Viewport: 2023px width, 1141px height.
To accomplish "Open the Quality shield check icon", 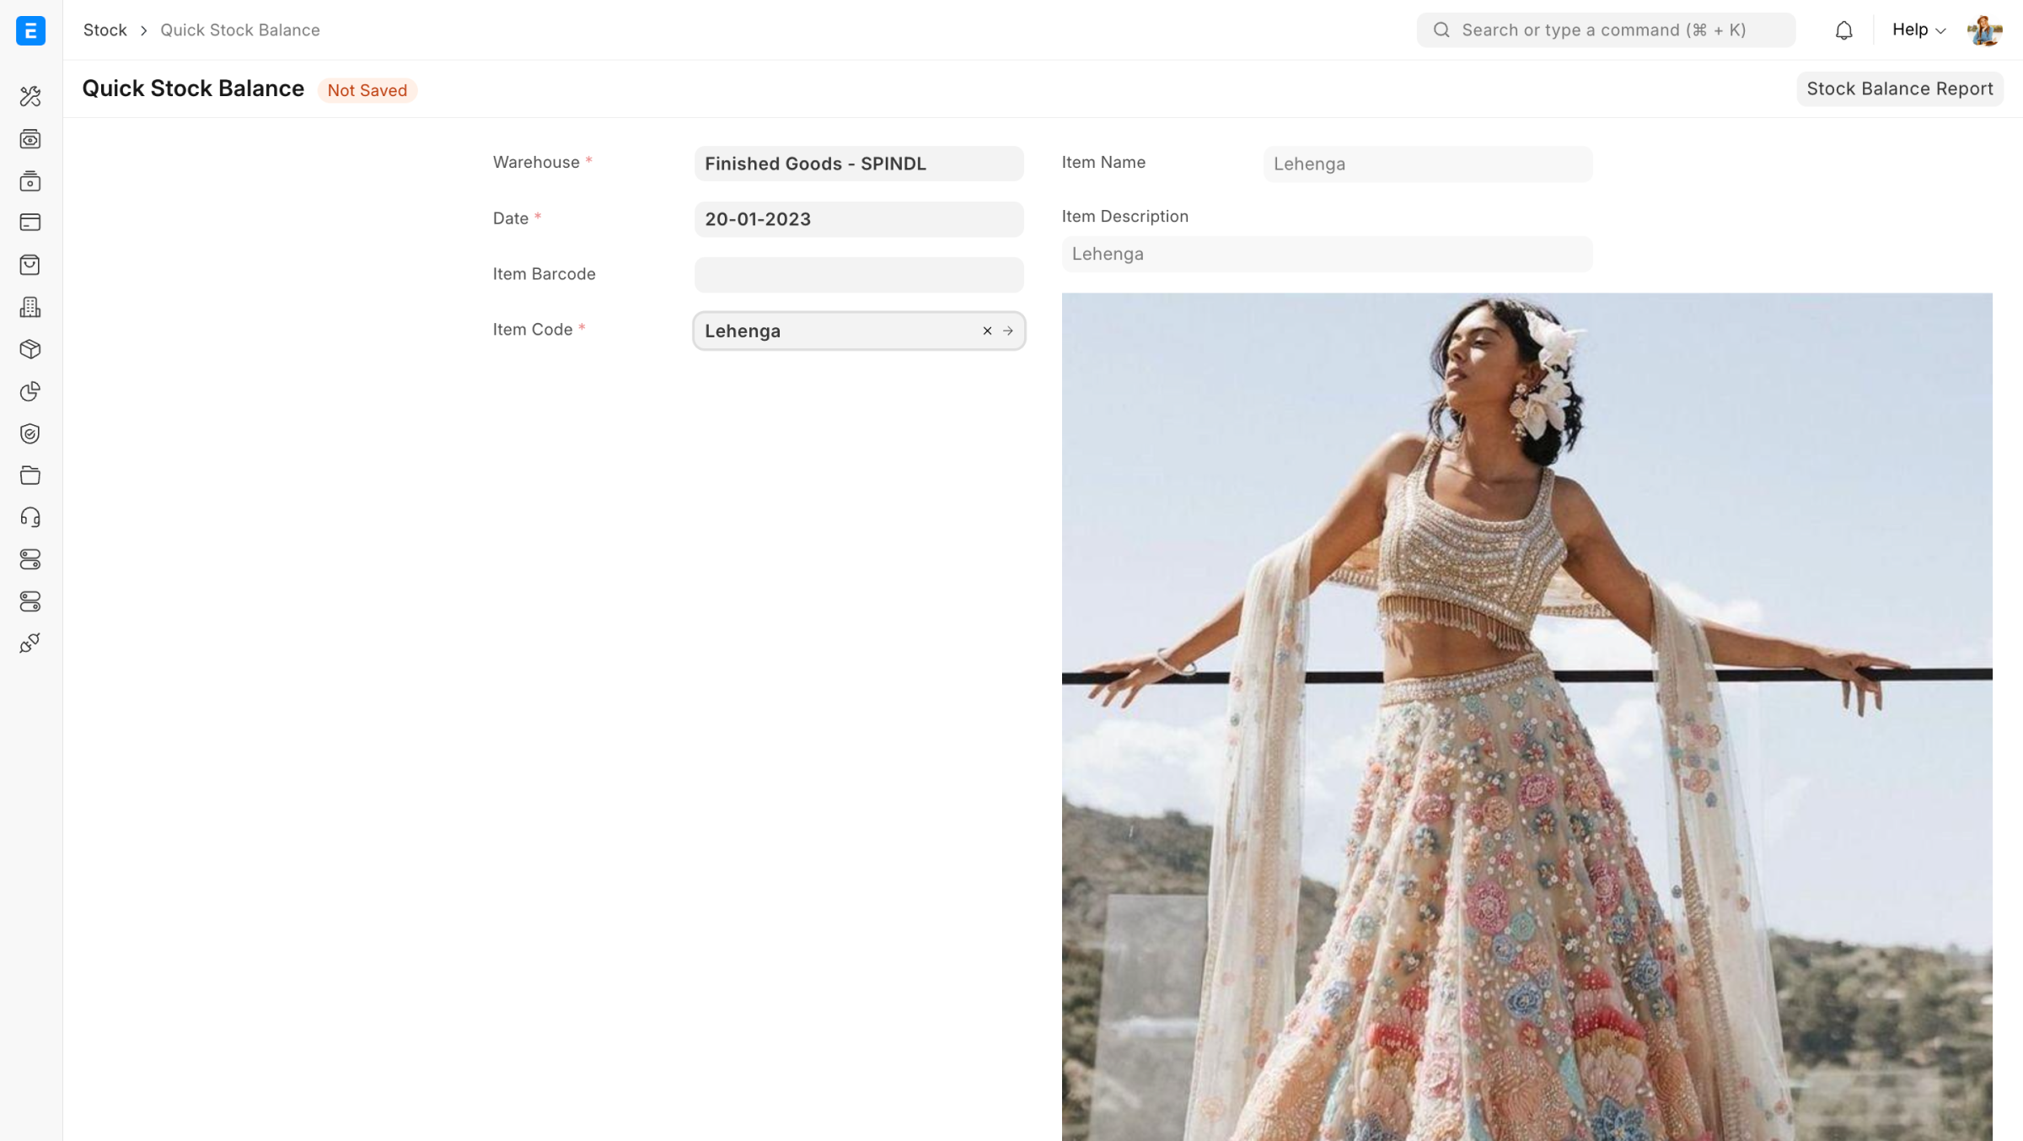I will point(30,433).
